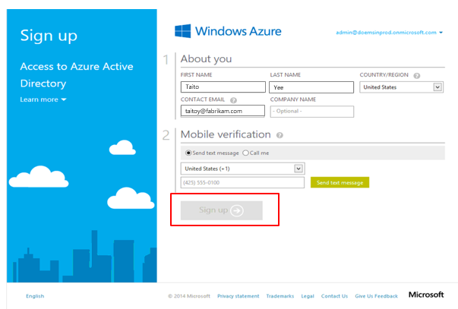Viewport: 458px width, 309px height.
Task: Click the Mobile verification help icon
Action: [280, 135]
